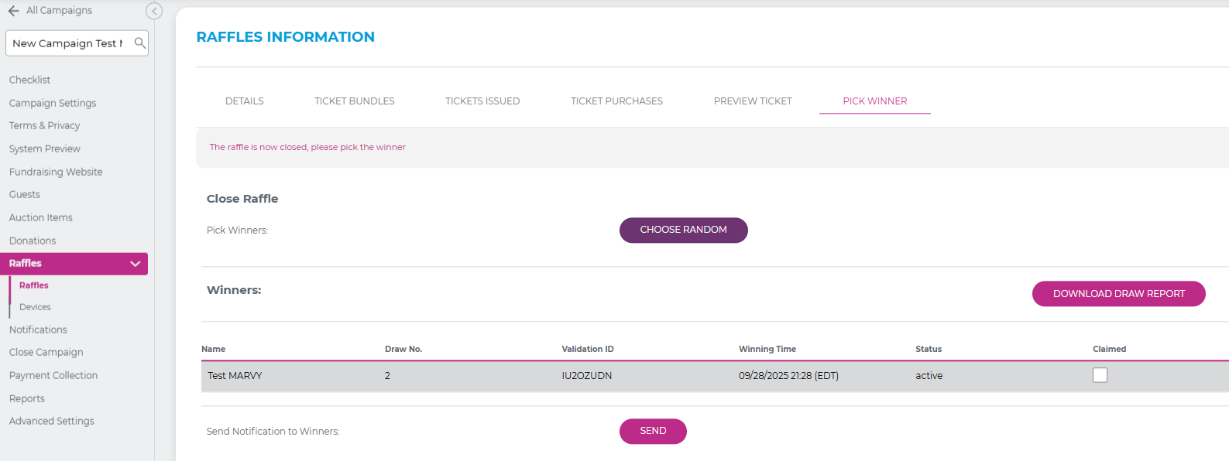
Task: Open the Tickets Issued tab
Action: [482, 101]
